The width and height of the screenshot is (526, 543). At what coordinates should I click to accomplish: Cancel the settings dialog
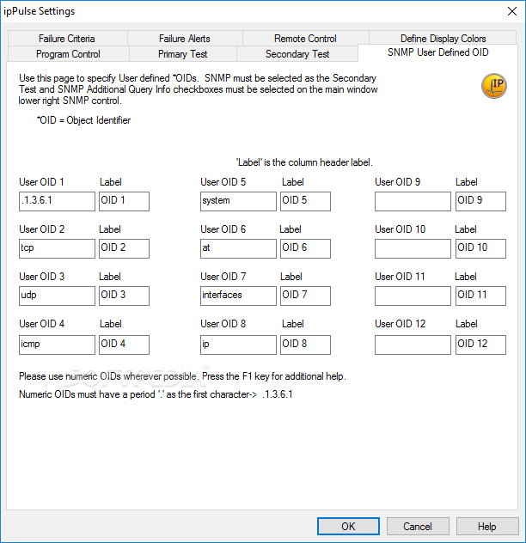click(418, 526)
